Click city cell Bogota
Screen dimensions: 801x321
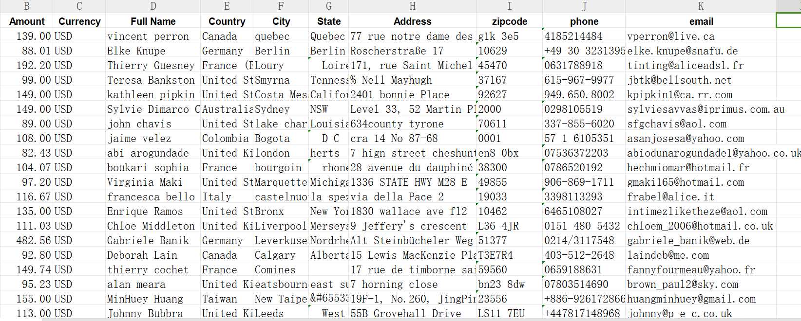click(281, 138)
